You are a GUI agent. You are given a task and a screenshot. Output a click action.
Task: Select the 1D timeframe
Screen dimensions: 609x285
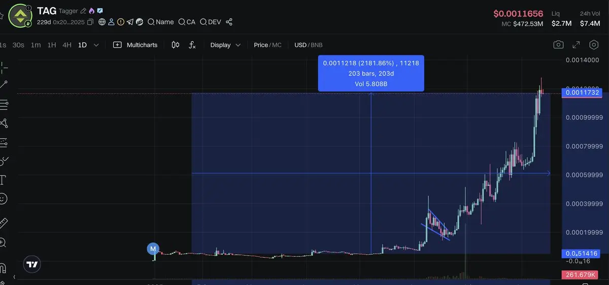point(82,45)
